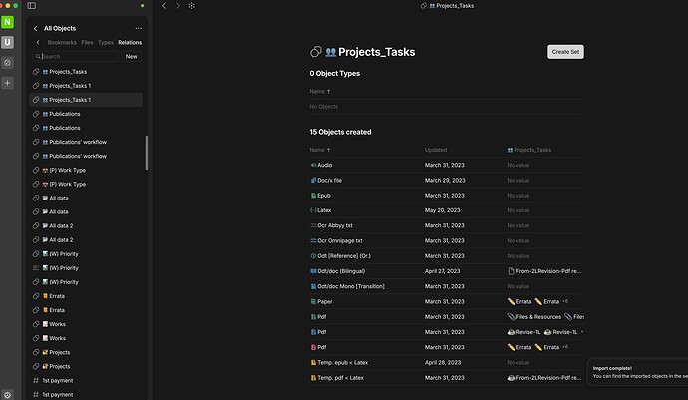Click the blue Pdf icon

313,332
